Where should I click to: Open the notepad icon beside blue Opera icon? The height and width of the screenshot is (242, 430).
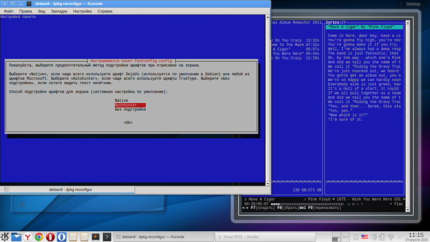[73, 237]
